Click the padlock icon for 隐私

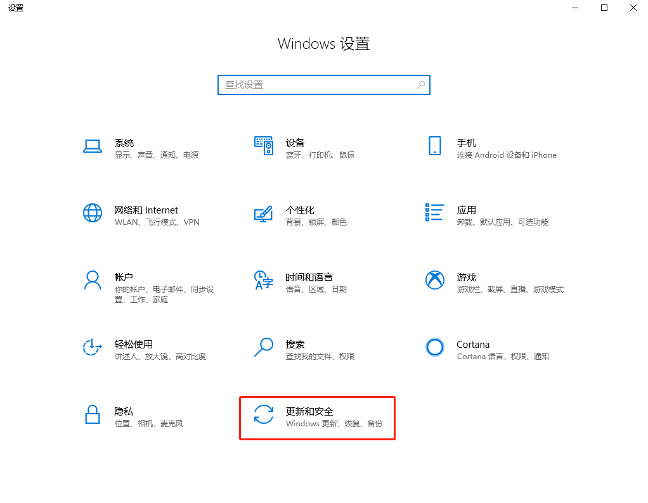point(93,414)
